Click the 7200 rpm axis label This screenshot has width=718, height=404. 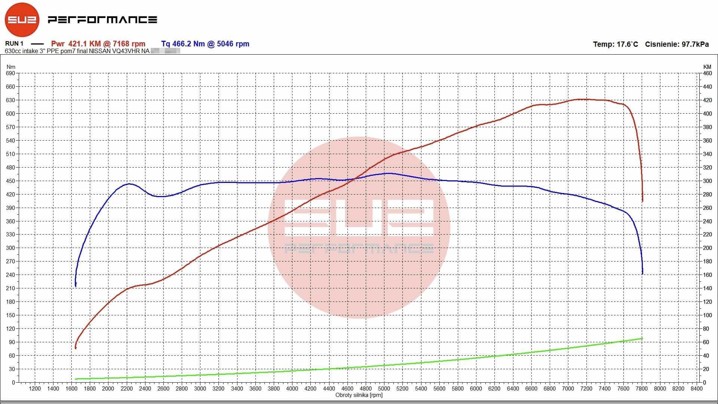[586, 389]
